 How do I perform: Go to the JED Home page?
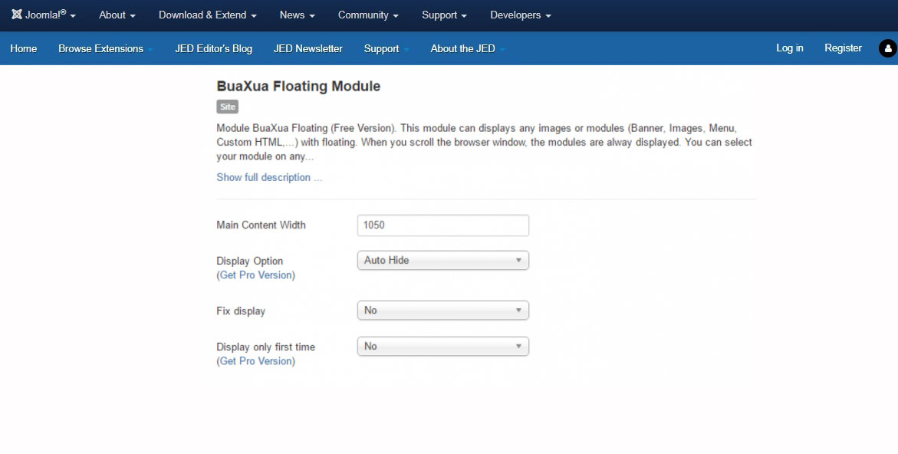click(x=24, y=48)
